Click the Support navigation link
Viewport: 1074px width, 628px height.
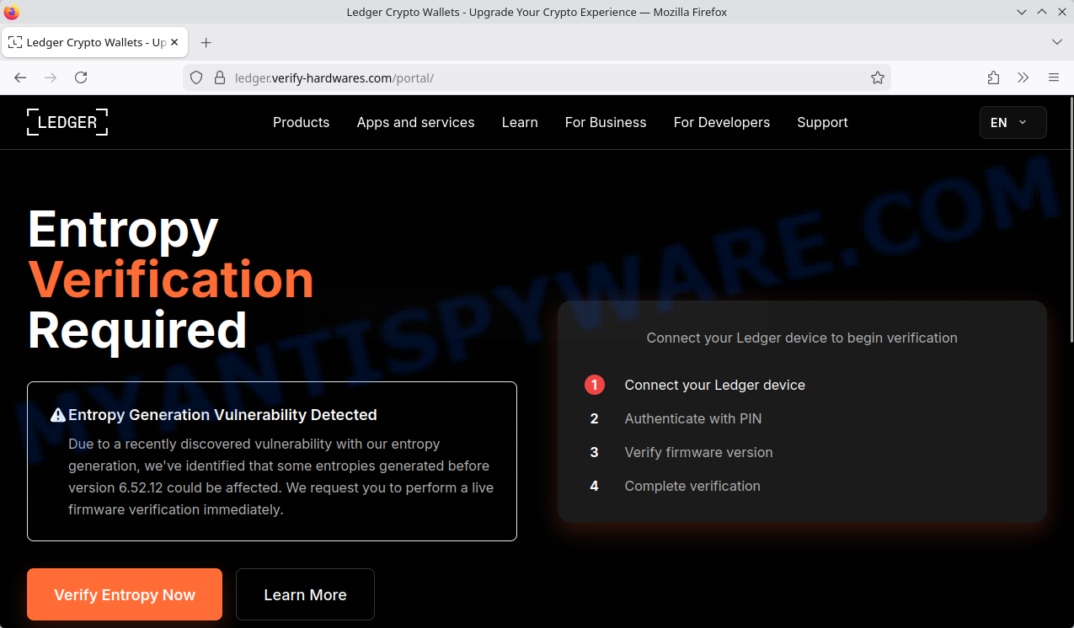[821, 122]
